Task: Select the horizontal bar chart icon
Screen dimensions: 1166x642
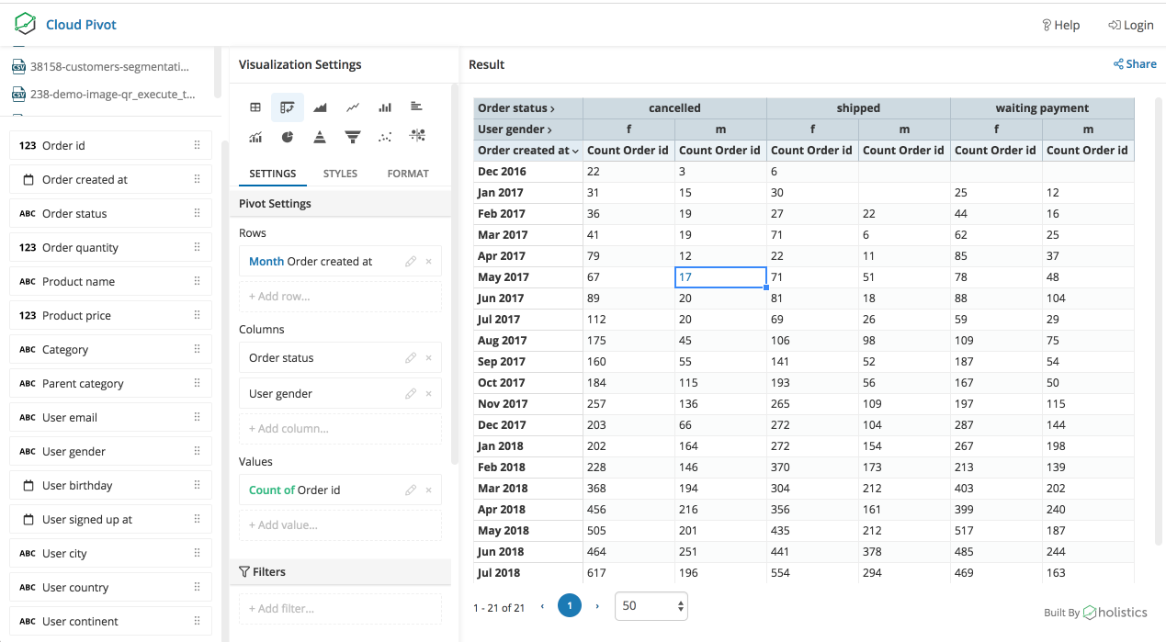Action: click(x=416, y=107)
